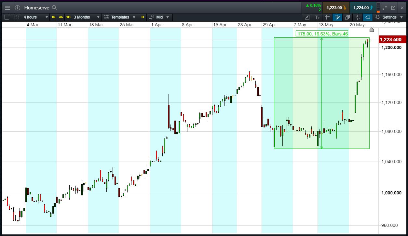The width and height of the screenshot is (408, 236).
Task: Switch to 1D quick interval
Action: click(68, 17)
